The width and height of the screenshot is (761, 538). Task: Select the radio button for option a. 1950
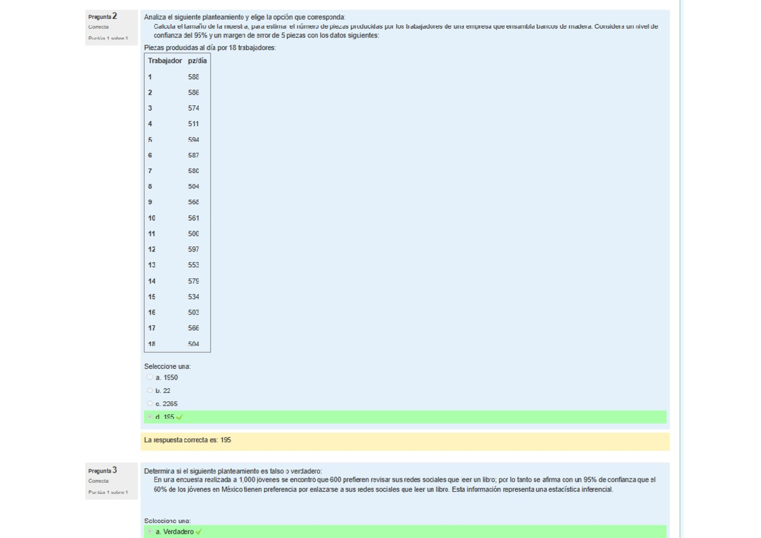[x=150, y=378]
